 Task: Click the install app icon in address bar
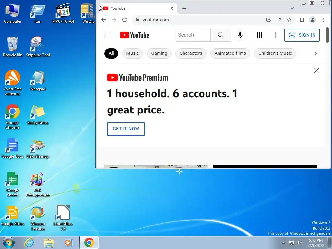(x=268, y=20)
